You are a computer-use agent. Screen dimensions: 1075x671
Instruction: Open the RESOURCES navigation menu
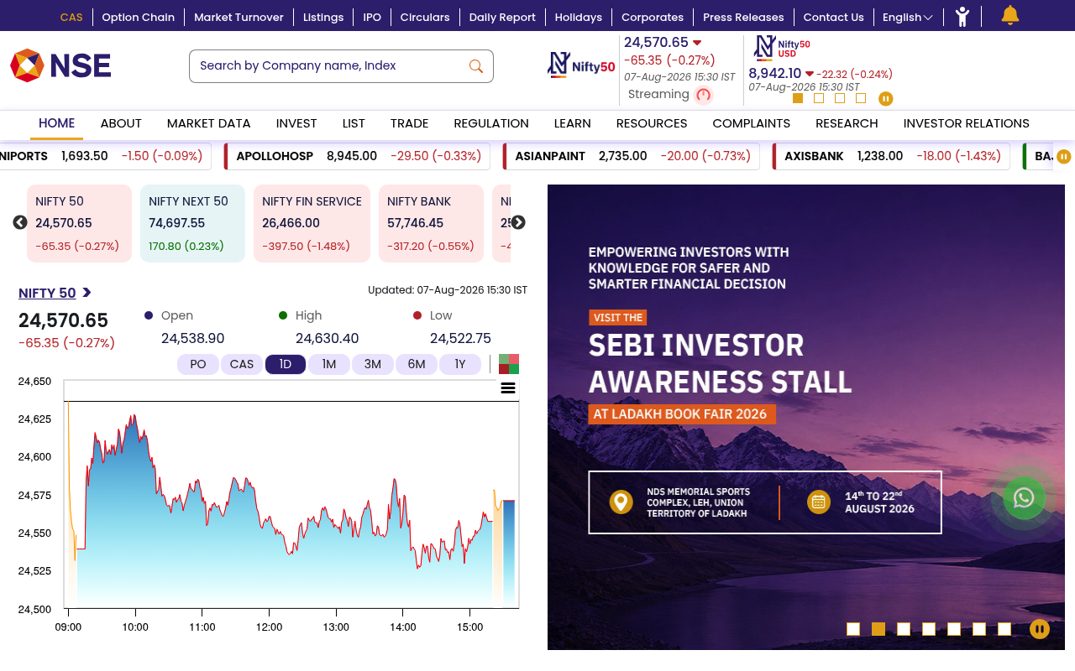pyautogui.click(x=652, y=123)
